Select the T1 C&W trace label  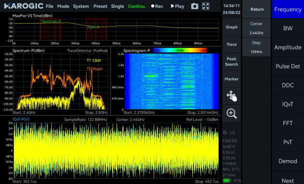click(94, 60)
